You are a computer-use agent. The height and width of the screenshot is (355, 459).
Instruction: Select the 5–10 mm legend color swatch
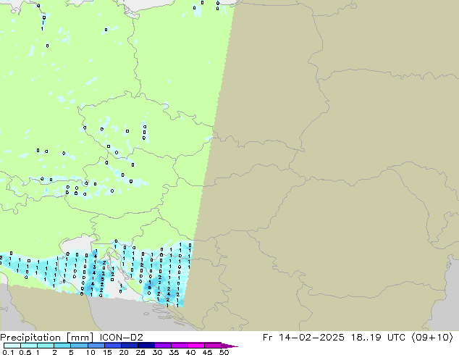pyautogui.click(x=79, y=346)
